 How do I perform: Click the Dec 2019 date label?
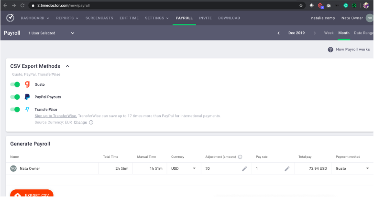click(297, 33)
